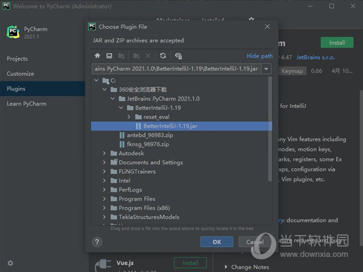Expand the TeklaStructuresModels folder

pos(104,217)
